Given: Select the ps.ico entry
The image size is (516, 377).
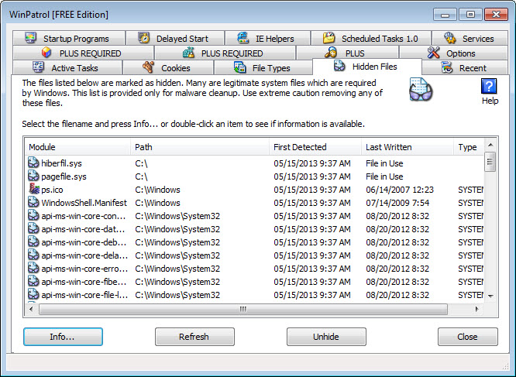Looking at the screenshot, I should [x=254, y=190].
